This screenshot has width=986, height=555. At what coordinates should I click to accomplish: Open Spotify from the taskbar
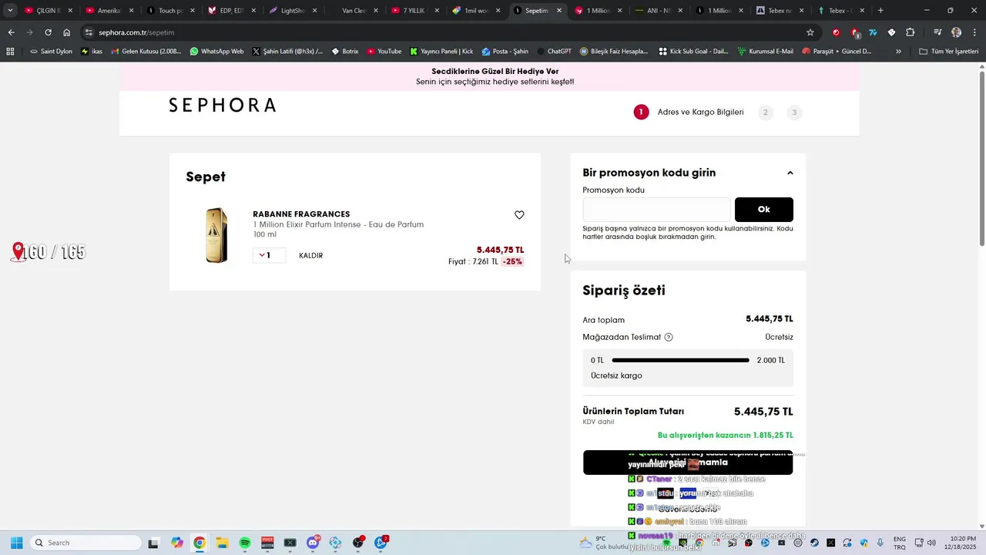pos(245,543)
